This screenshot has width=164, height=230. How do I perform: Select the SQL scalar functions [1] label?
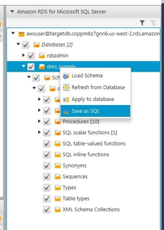[x=90, y=133]
